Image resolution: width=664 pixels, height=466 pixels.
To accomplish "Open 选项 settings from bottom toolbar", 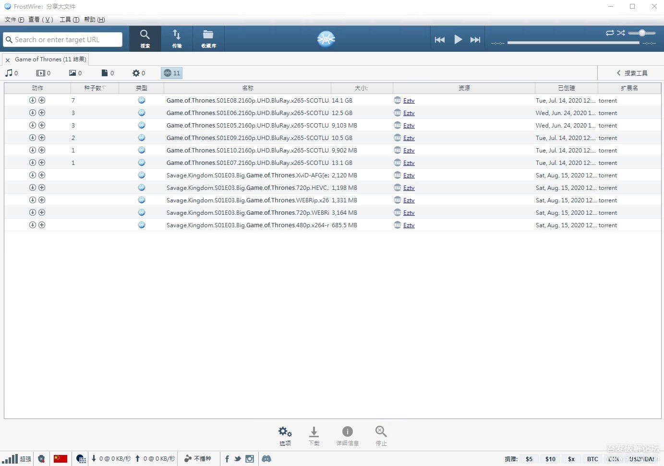I will click(285, 435).
